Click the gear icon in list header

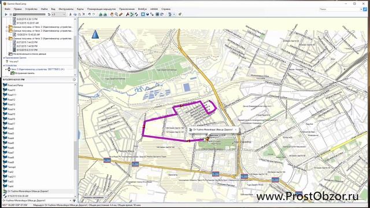(x=74, y=80)
